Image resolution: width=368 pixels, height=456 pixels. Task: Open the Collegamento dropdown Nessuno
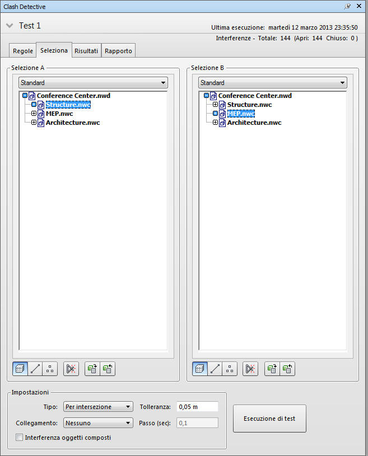coord(98,423)
